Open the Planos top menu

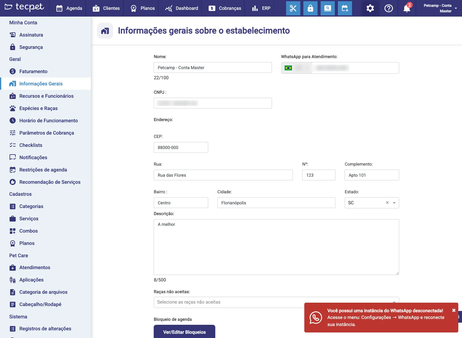click(143, 8)
